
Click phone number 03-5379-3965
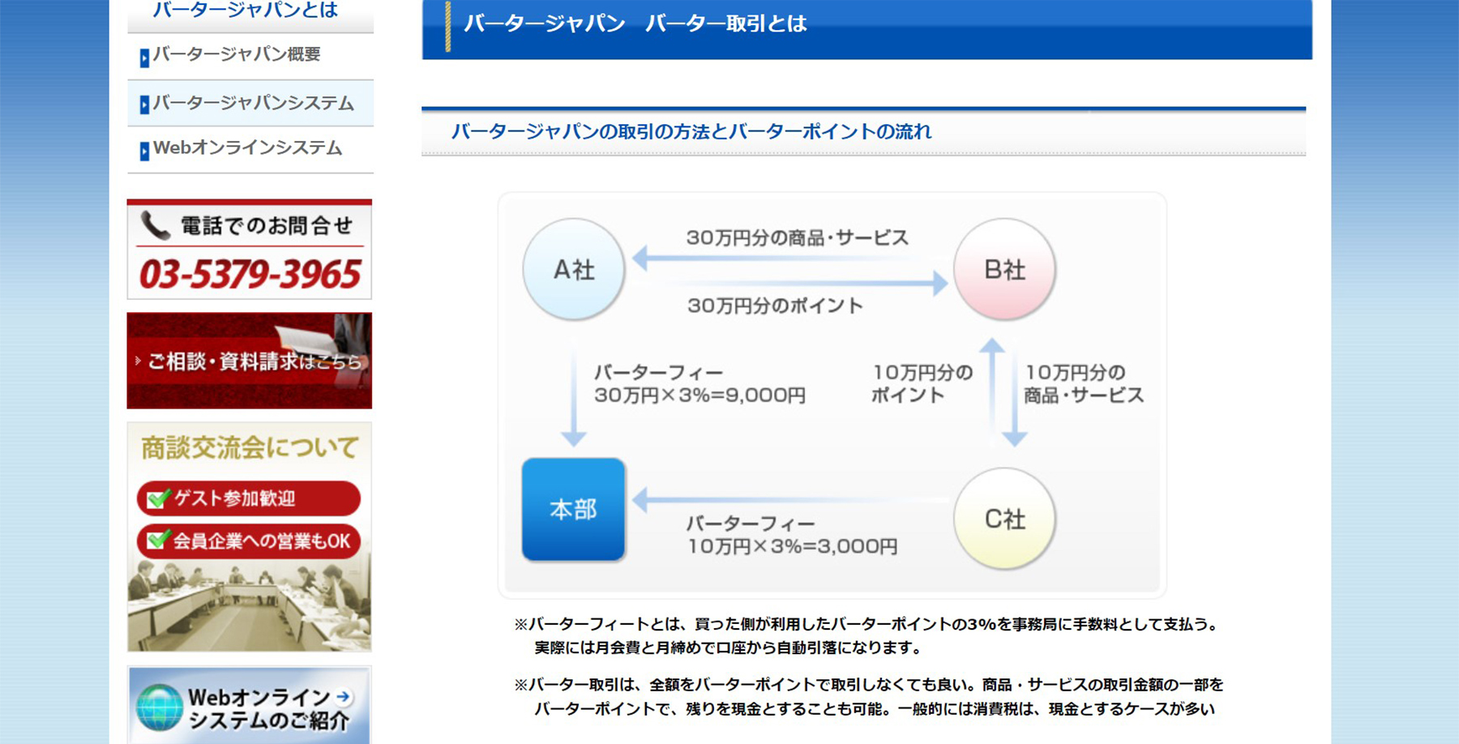(x=250, y=275)
